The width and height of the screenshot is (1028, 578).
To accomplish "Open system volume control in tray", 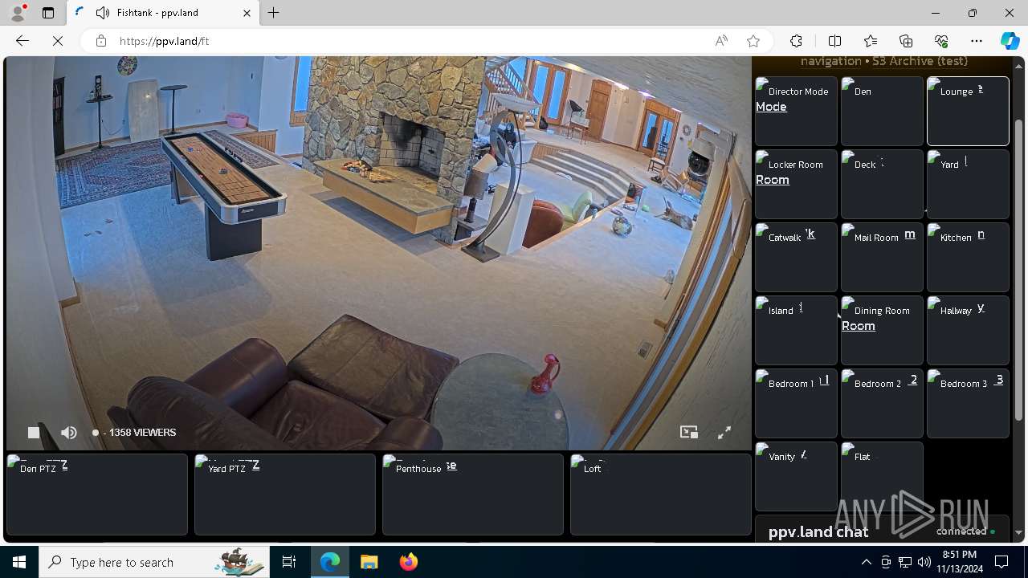I will 924,562.
